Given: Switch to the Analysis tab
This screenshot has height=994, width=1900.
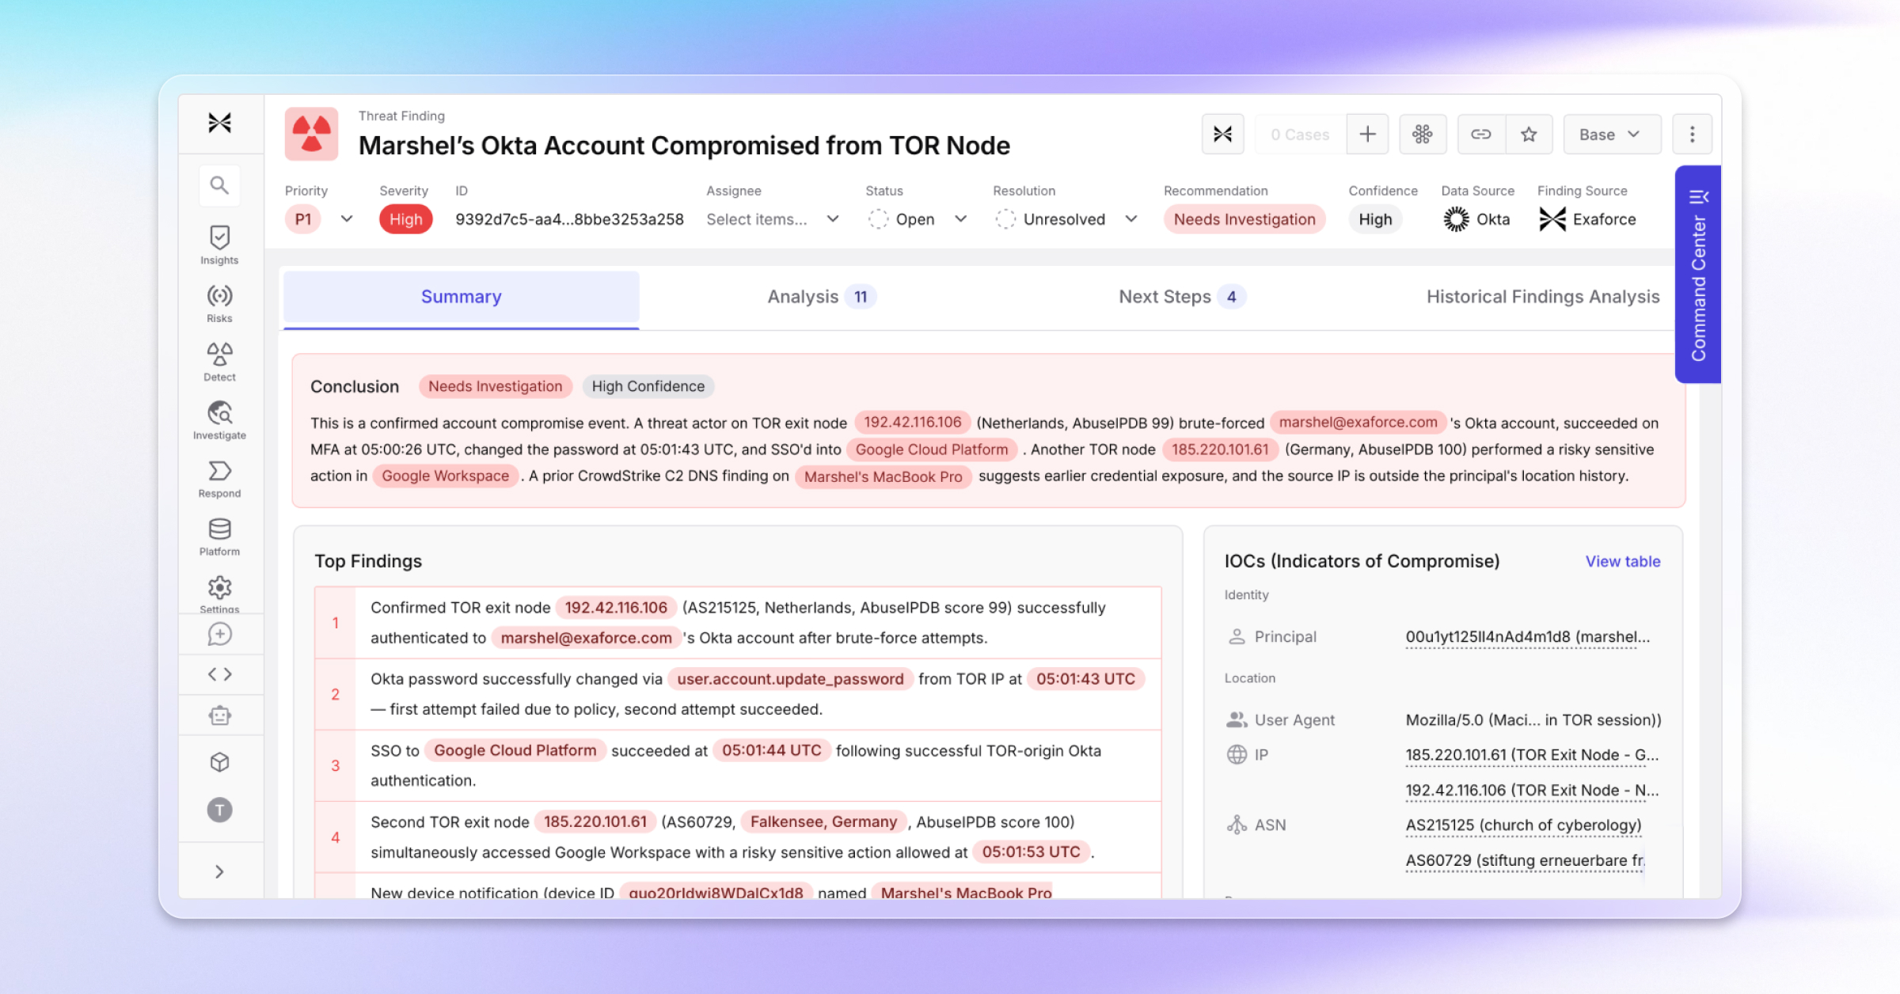Looking at the screenshot, I should 822,297.
